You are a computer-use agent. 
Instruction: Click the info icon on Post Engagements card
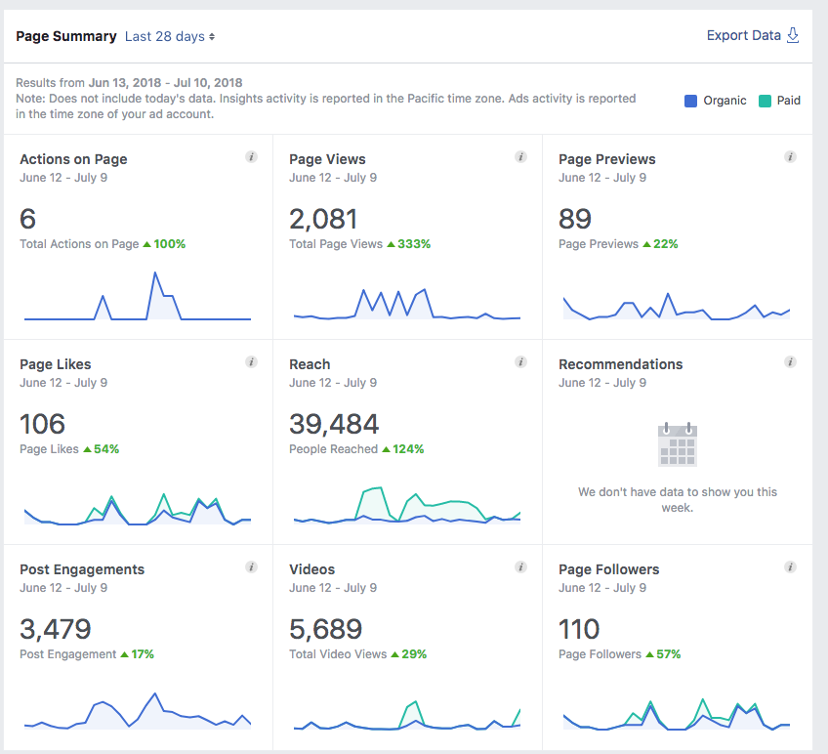point(251,567)
